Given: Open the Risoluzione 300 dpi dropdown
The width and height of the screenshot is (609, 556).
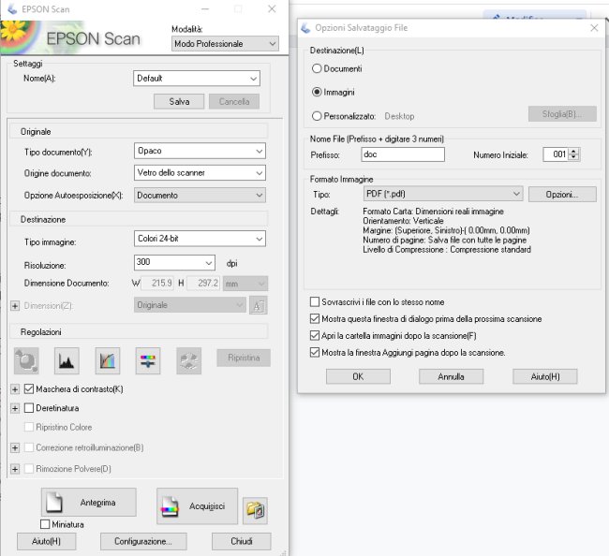Looking at the screenshot, I should (174, 263).
